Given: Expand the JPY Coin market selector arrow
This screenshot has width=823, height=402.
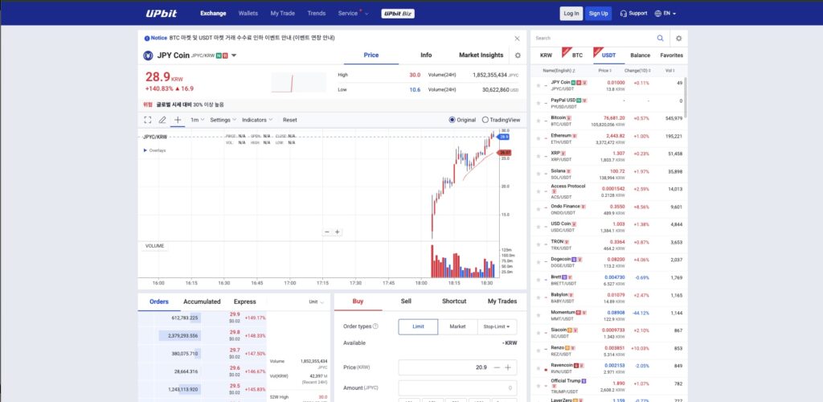Looking at the screenshot, I should tap(234, 55).
